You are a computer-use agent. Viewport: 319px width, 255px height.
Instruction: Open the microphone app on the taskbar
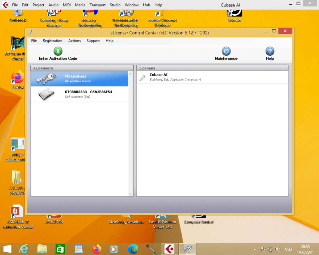pos(151,249)
